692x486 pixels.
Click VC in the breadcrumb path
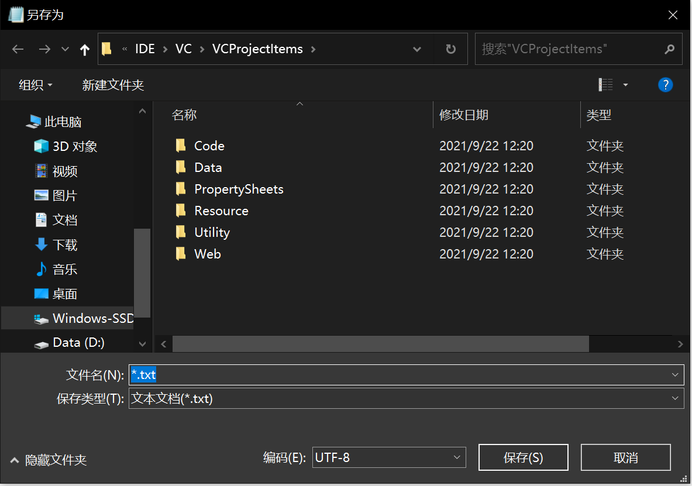183,49
